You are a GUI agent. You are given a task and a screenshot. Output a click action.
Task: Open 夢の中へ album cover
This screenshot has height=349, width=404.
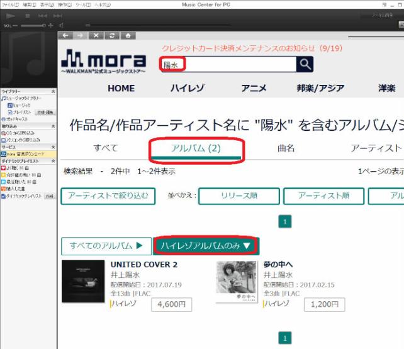point(237,281)
